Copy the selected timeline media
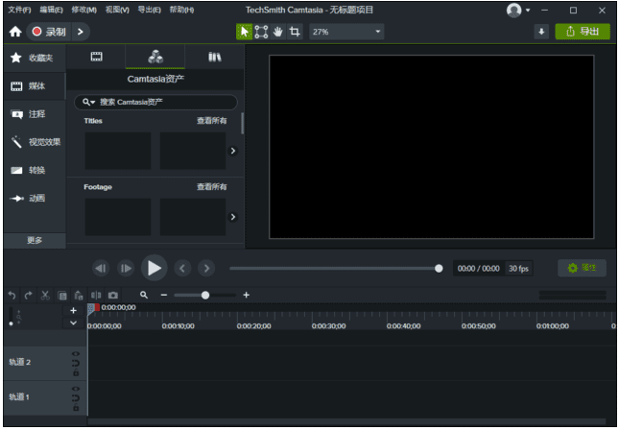The width and height of the screenshot is (619, 430). tap(62, 295)
